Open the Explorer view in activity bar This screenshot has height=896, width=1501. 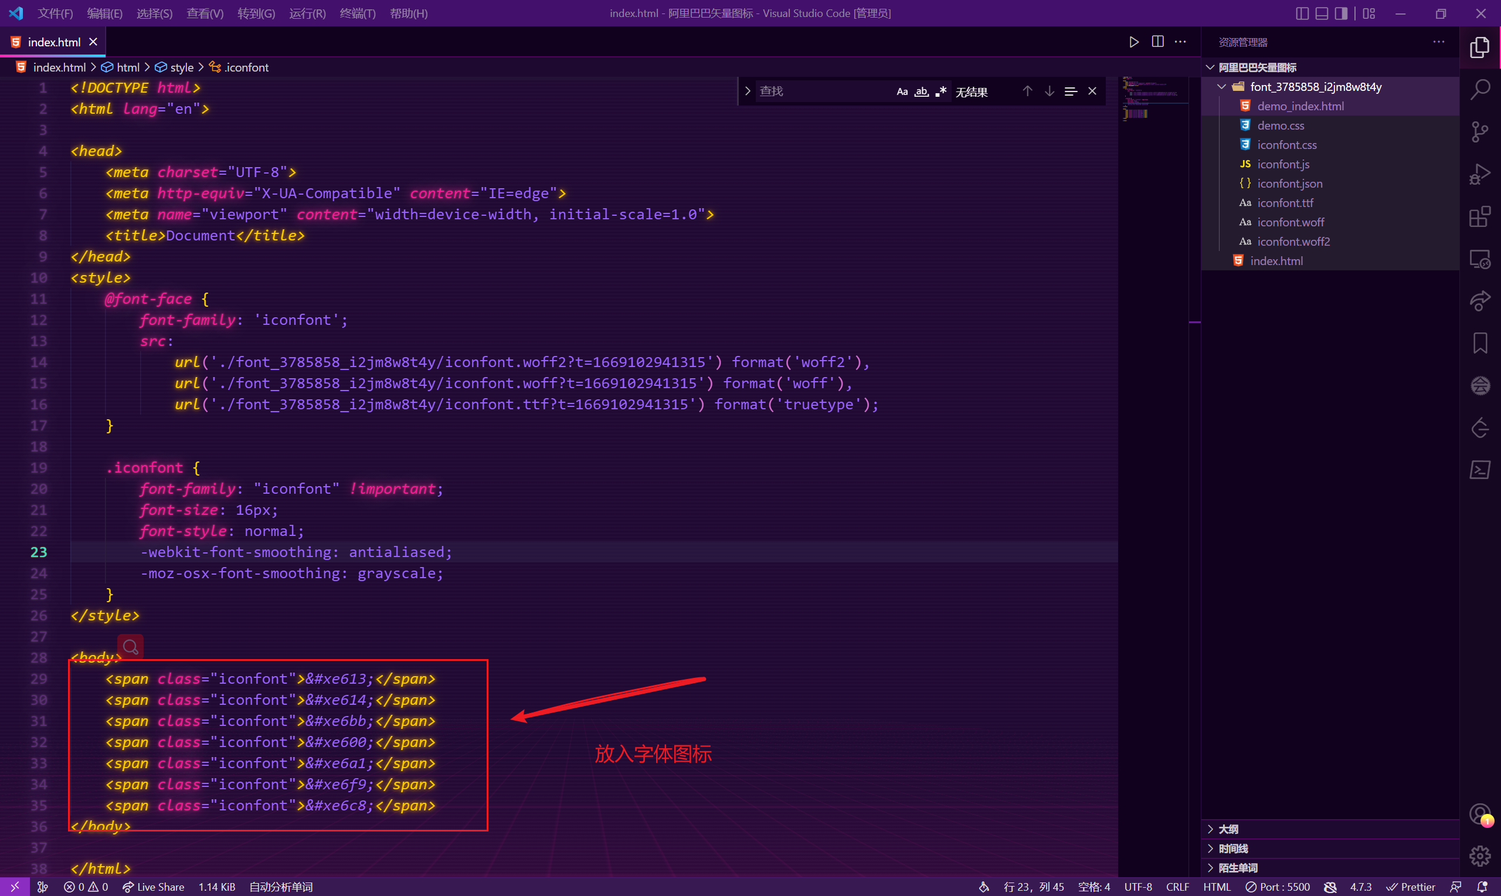click(1479, 47)
